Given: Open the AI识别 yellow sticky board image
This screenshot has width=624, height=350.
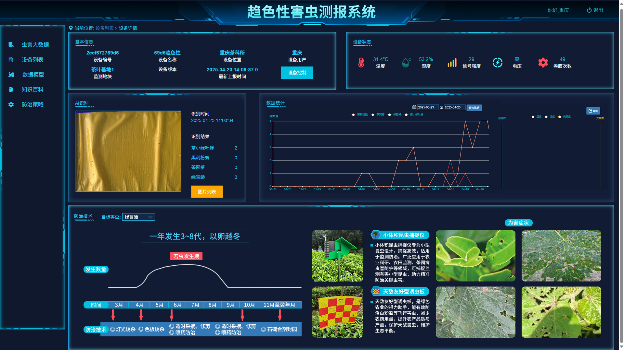Looking at the screenshot, I should (x=128, y=151).
